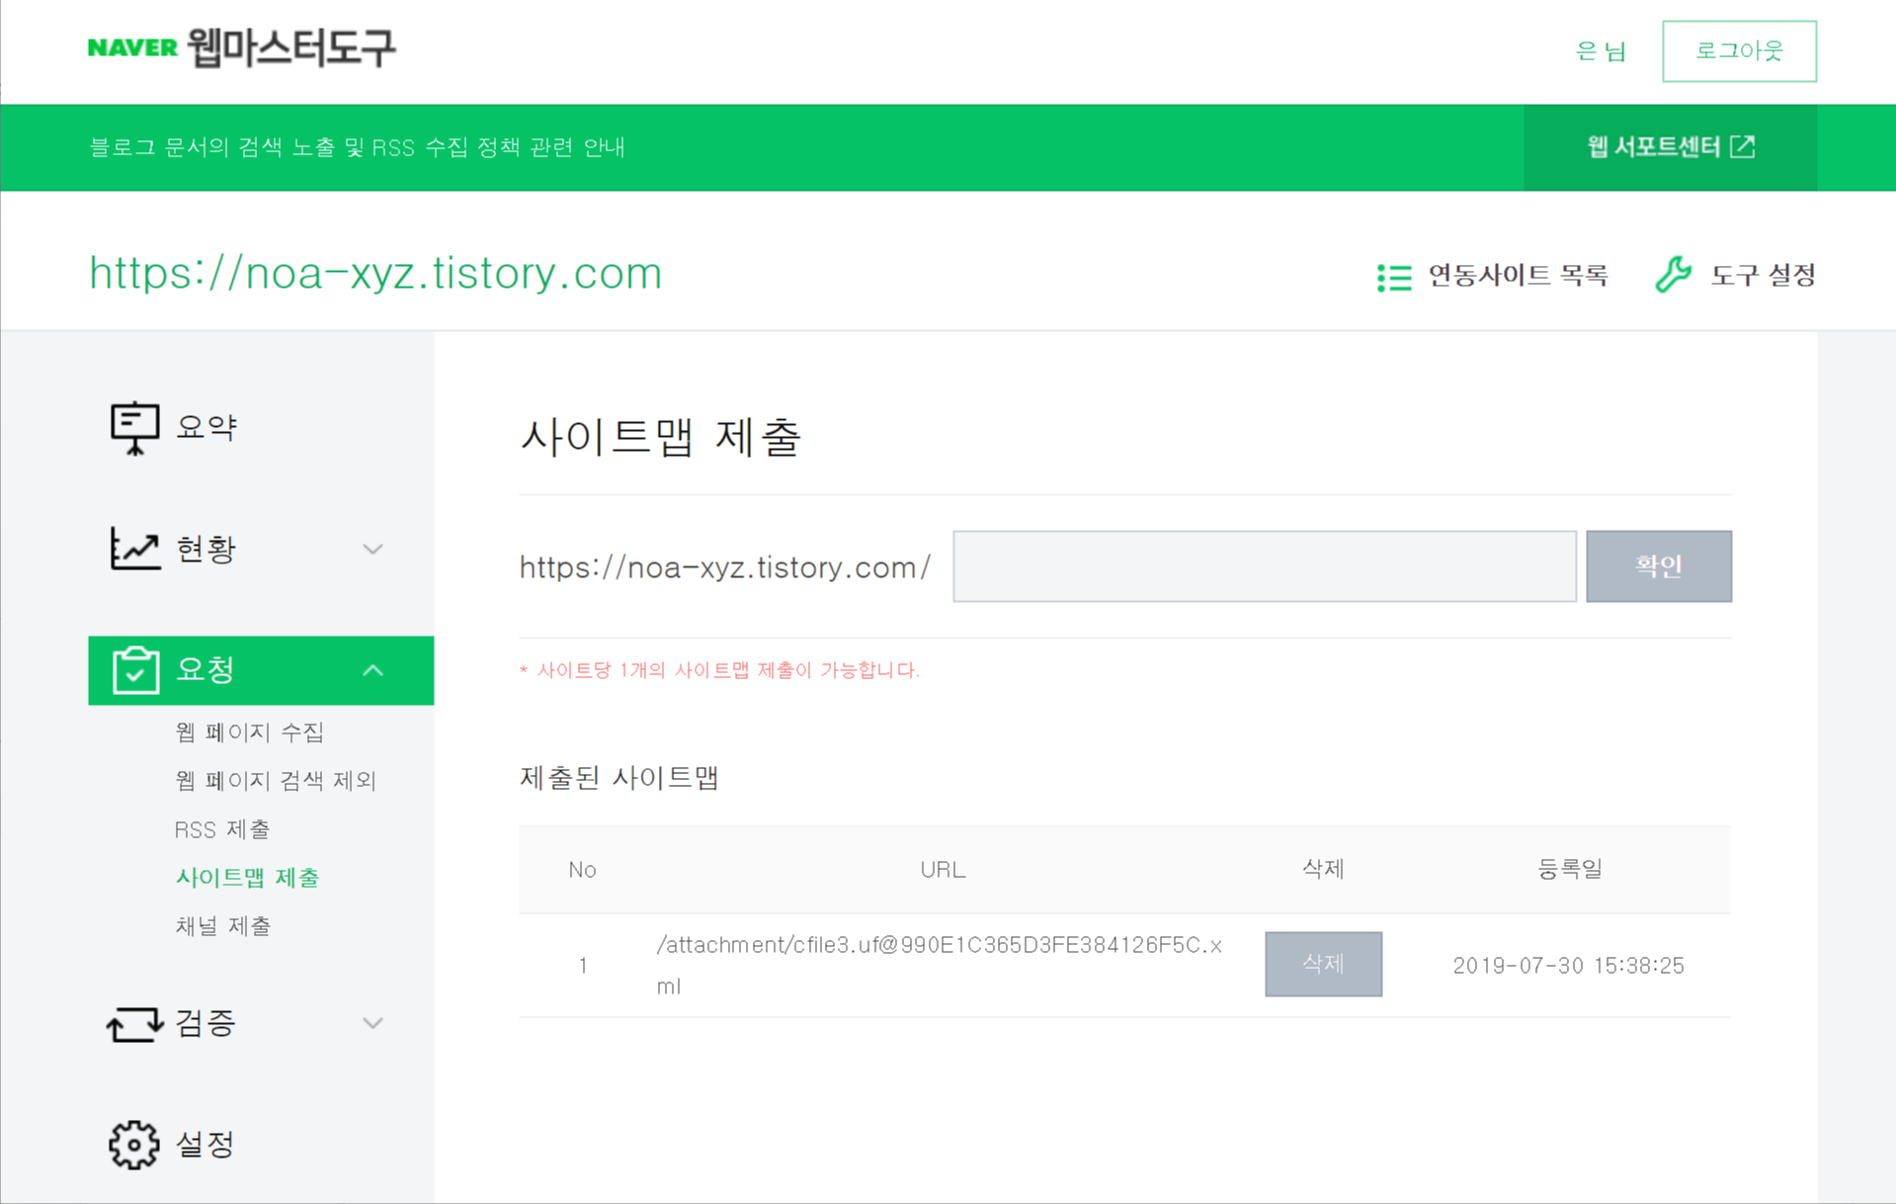The width and height of the screenshot is (1896, 1204).
Task: Expand the 검증 menu chevron
Action: (372, 1023)
